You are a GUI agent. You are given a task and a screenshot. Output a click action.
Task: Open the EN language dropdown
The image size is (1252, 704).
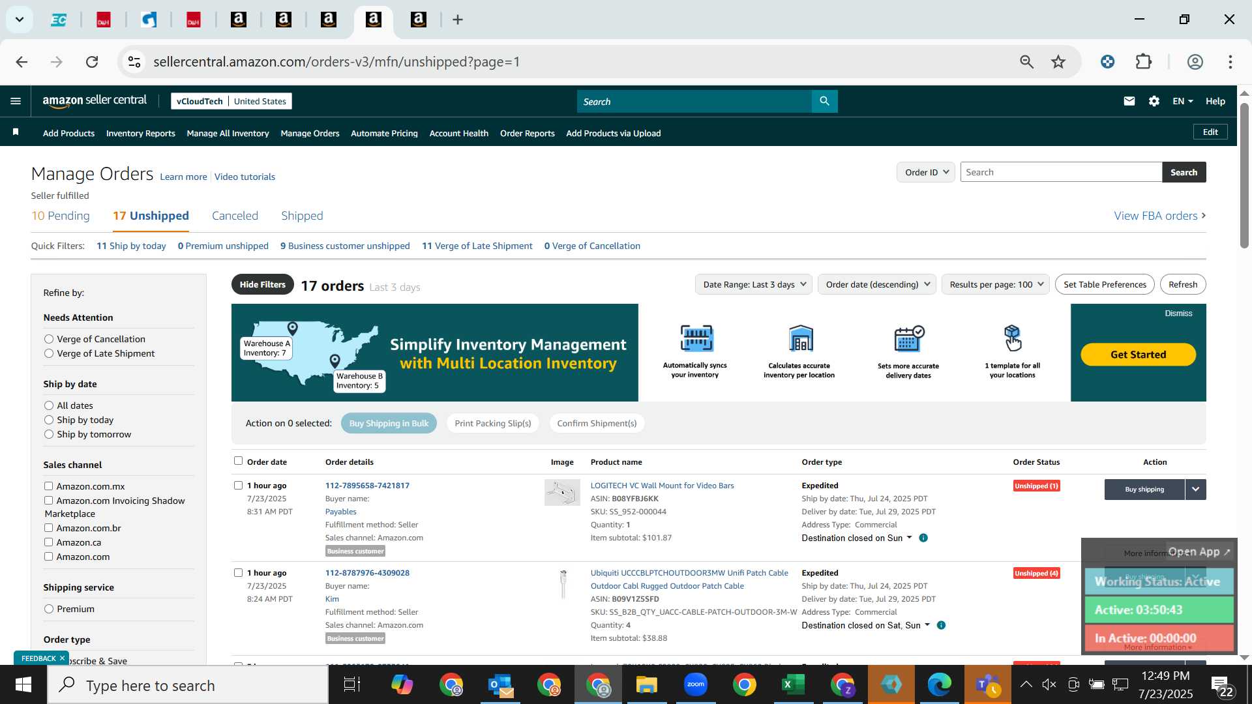coord(1182,101)
